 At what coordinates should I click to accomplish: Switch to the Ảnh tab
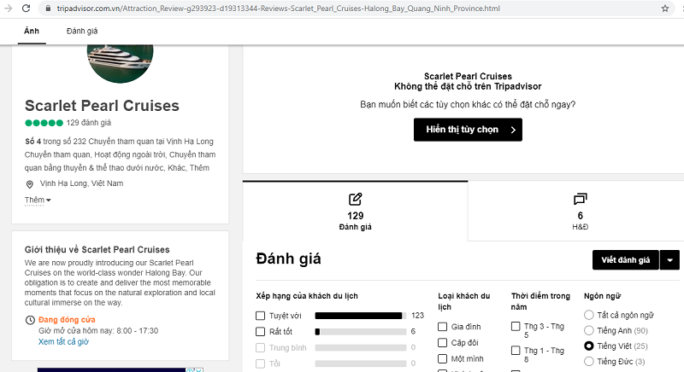[32, 31]
